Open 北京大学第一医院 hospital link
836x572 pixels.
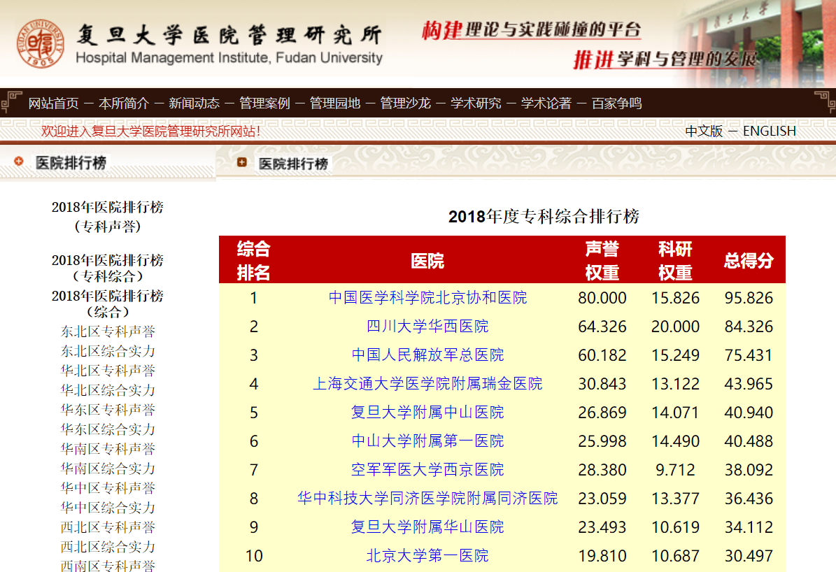[x=427, y=556]
